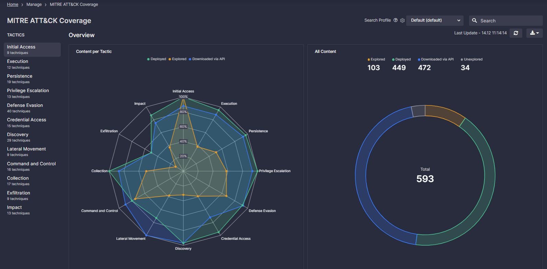Viewport: 547px width, 269px height.
Task: Click the Last Update timestamp text
Action: tap(480, 33)
